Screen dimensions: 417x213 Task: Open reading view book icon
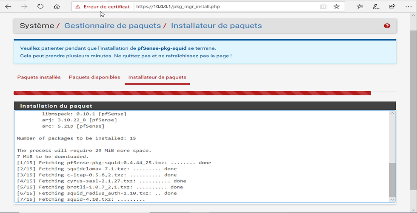pos(323,7)
